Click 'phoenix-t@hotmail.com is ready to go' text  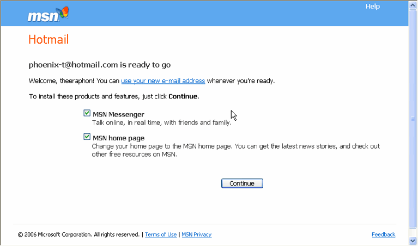pyautogui.click(x=100, y=65)
